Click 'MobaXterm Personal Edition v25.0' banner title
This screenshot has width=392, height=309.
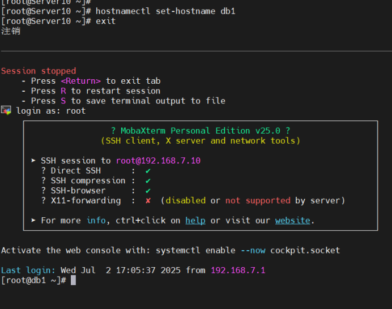200,130
